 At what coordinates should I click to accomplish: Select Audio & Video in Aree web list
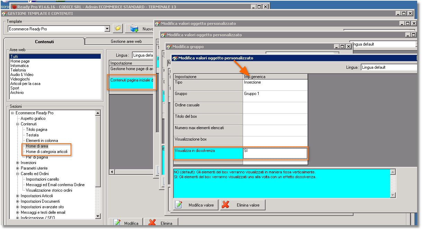coord(22,75)
